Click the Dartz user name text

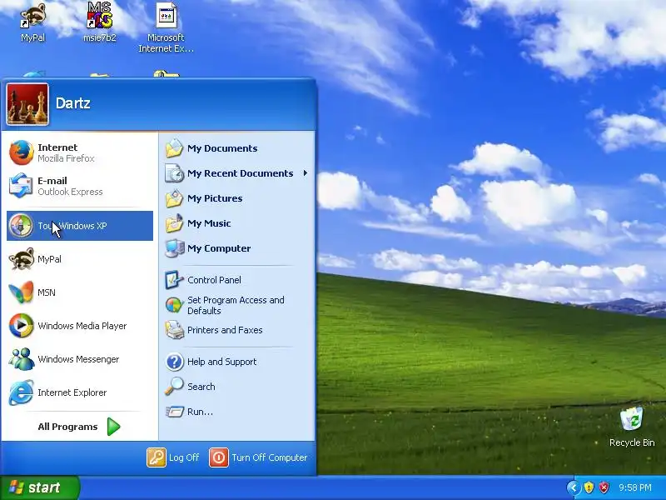coord(72,103)
